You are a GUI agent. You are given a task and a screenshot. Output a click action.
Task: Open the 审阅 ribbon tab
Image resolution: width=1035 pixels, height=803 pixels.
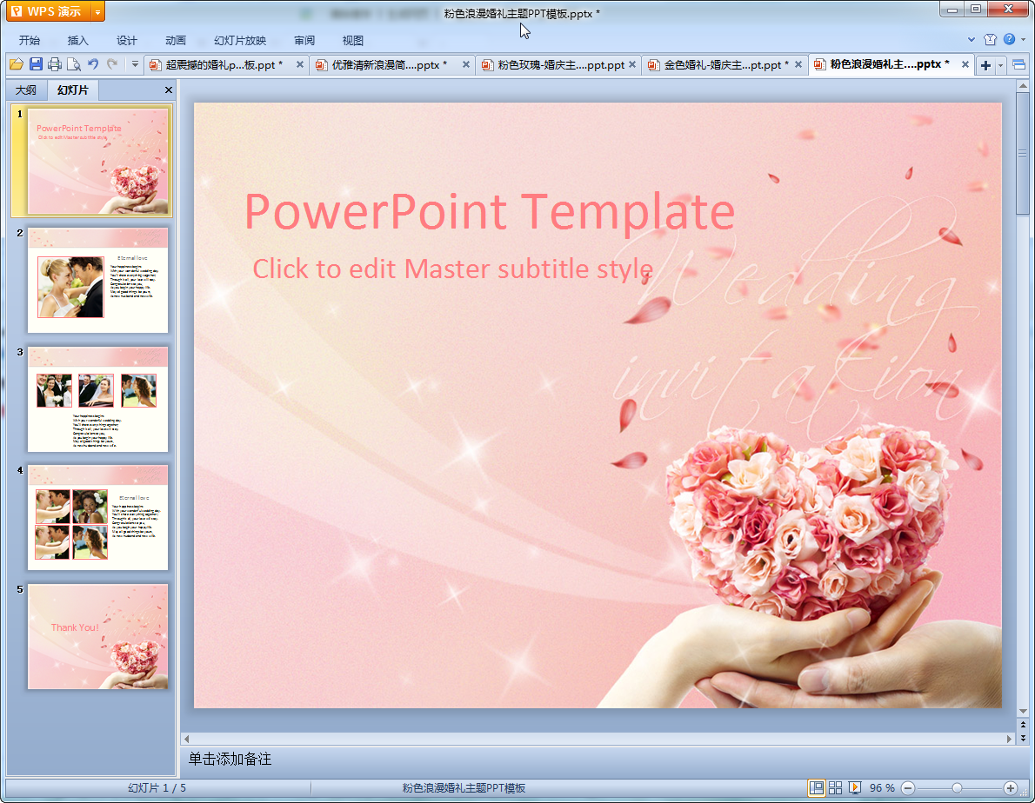click(x=304, y=40)
